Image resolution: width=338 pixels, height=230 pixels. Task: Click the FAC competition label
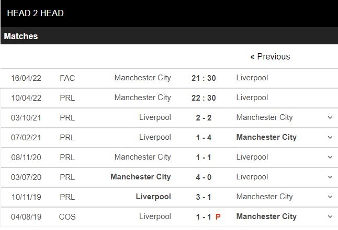click(x=67, y=78)
